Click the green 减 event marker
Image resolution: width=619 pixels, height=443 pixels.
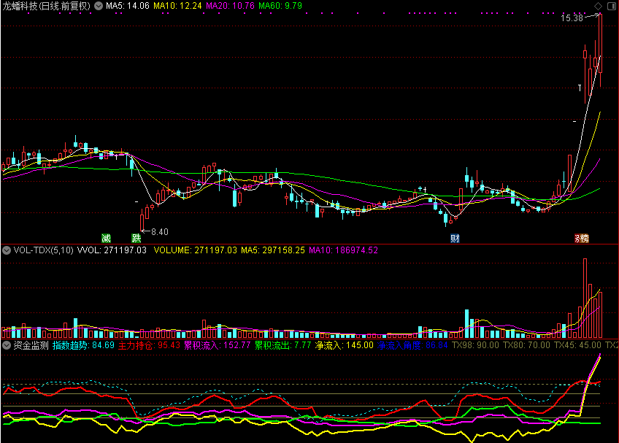106,238
